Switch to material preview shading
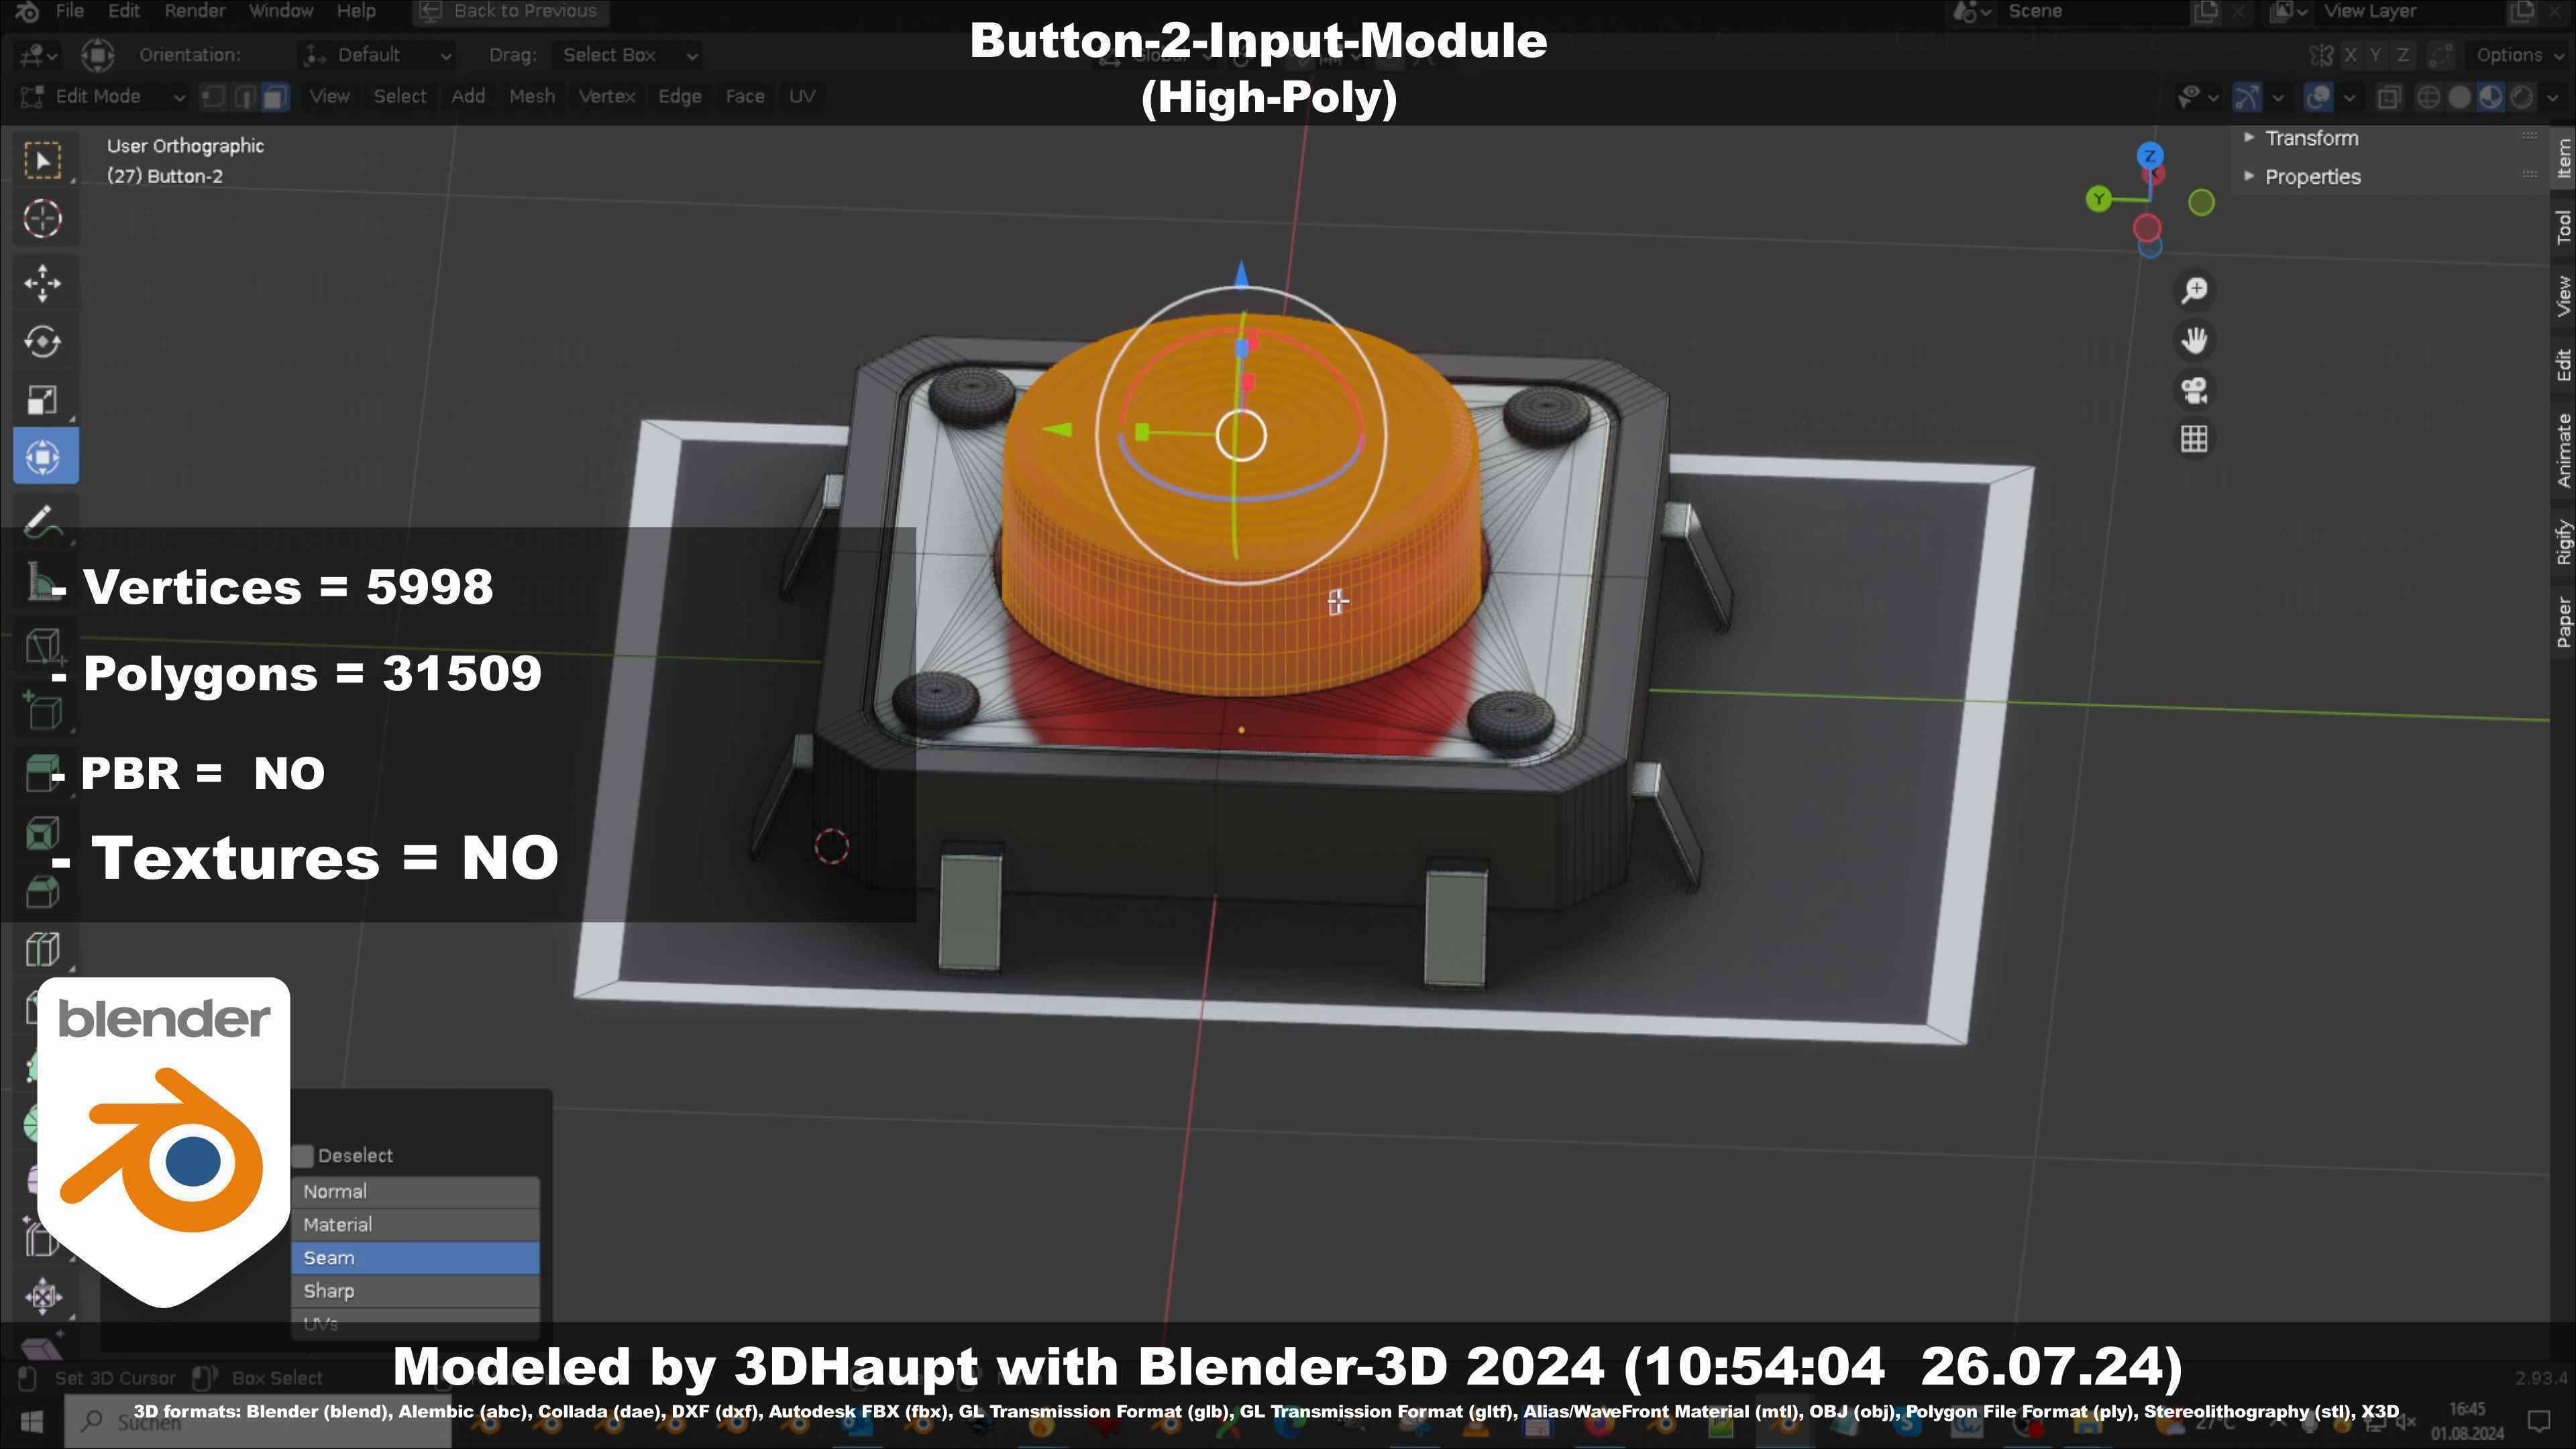The height and width of the screenshot is (1449, 2576). point(2491,97)
